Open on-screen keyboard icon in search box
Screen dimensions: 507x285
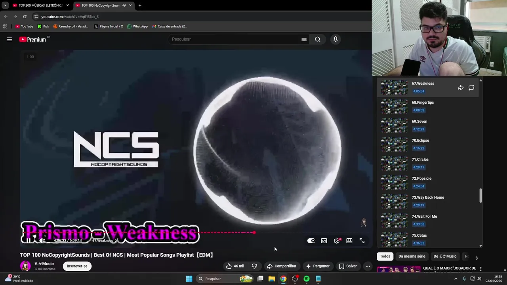(x=304, y=39)
